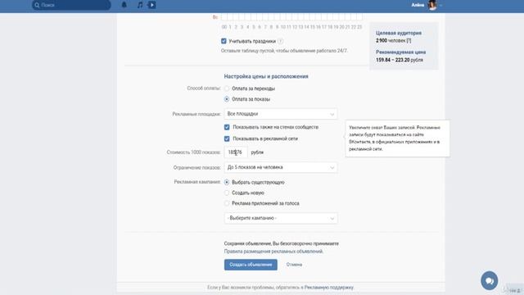Select 'Реклама приложений за голоса' option
The width and height of the screenshot is (524, 295).
pyautogui.click(x=227, y=203)
